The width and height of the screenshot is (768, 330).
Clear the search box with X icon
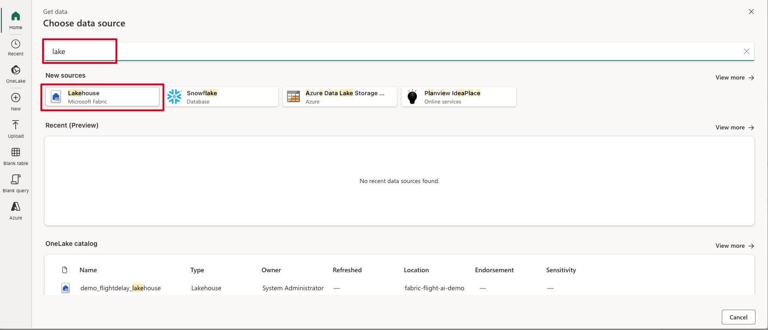click(746, 51)
